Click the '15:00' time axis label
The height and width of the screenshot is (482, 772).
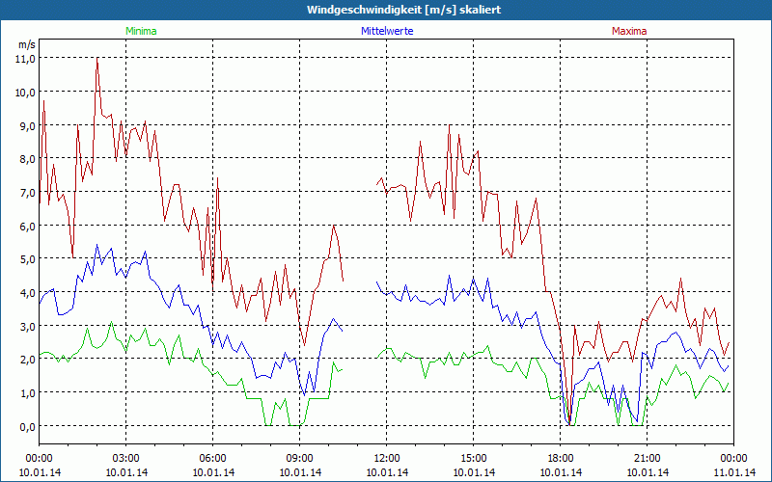474,459
